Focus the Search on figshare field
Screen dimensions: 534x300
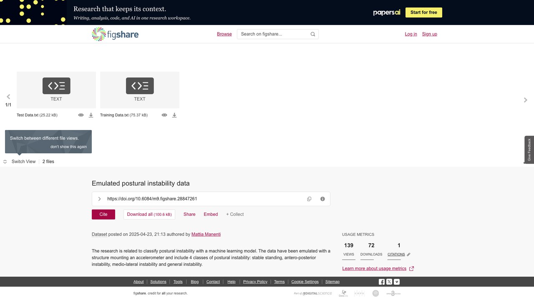click(278, 34)
